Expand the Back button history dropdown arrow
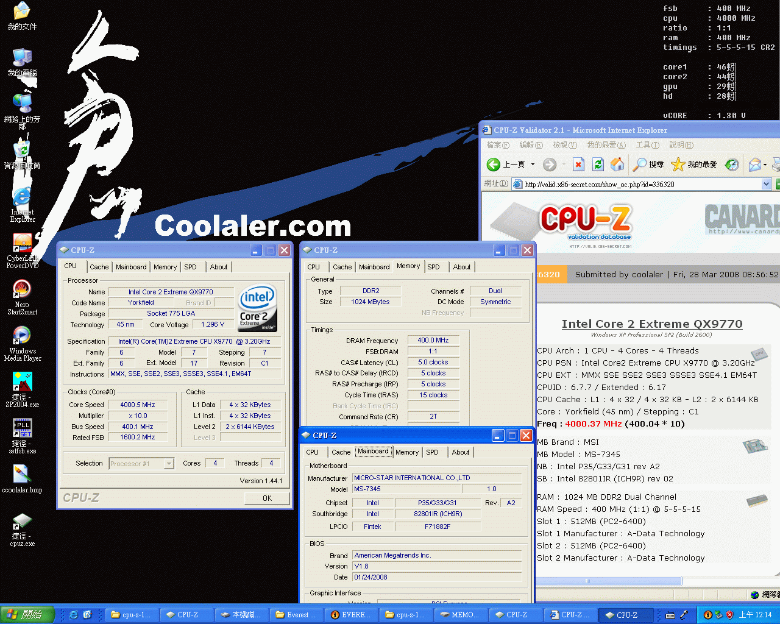This screenshot has width=780, height=624. coord(533,164)
